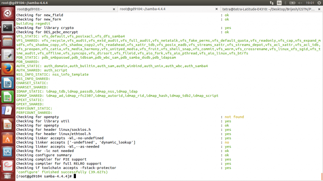Click the terminal scrollbar handle
323x181 pixels.
coord(322,177)
